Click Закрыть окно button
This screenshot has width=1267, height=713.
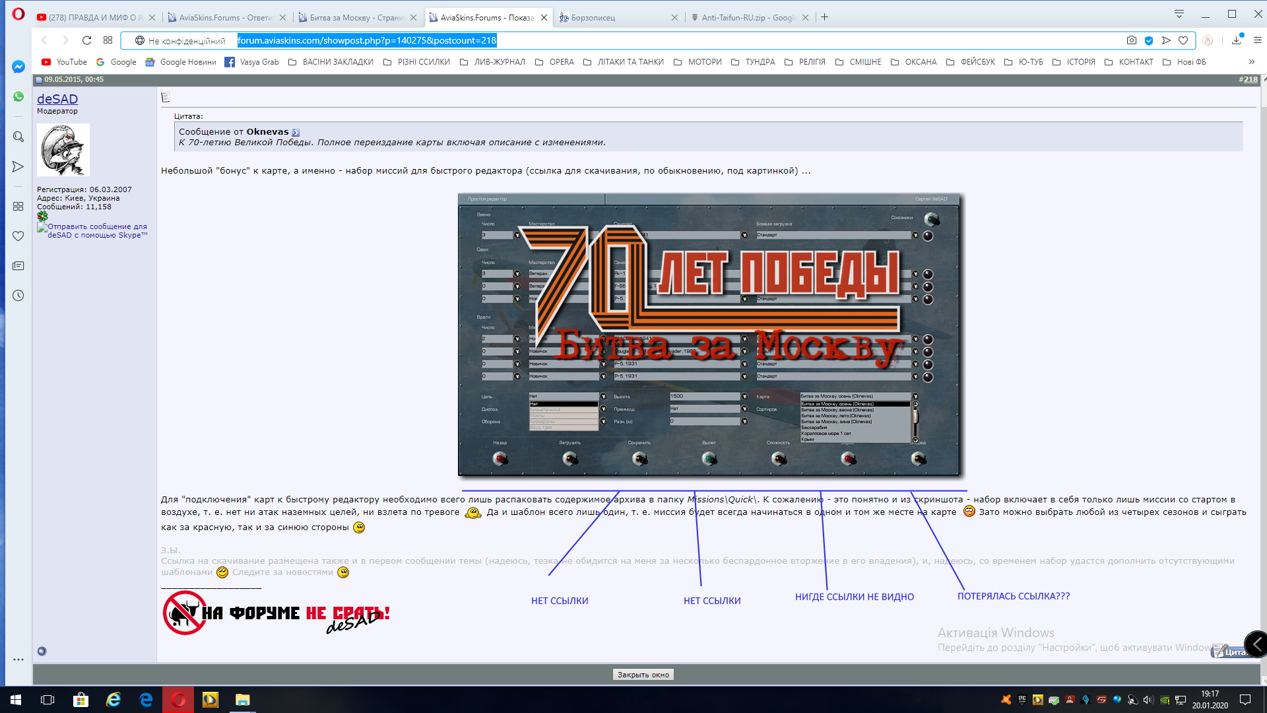[643, 675]
